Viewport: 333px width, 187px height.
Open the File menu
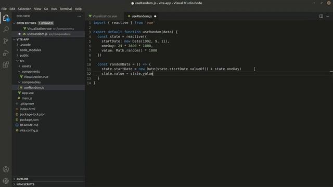point(4,9)
